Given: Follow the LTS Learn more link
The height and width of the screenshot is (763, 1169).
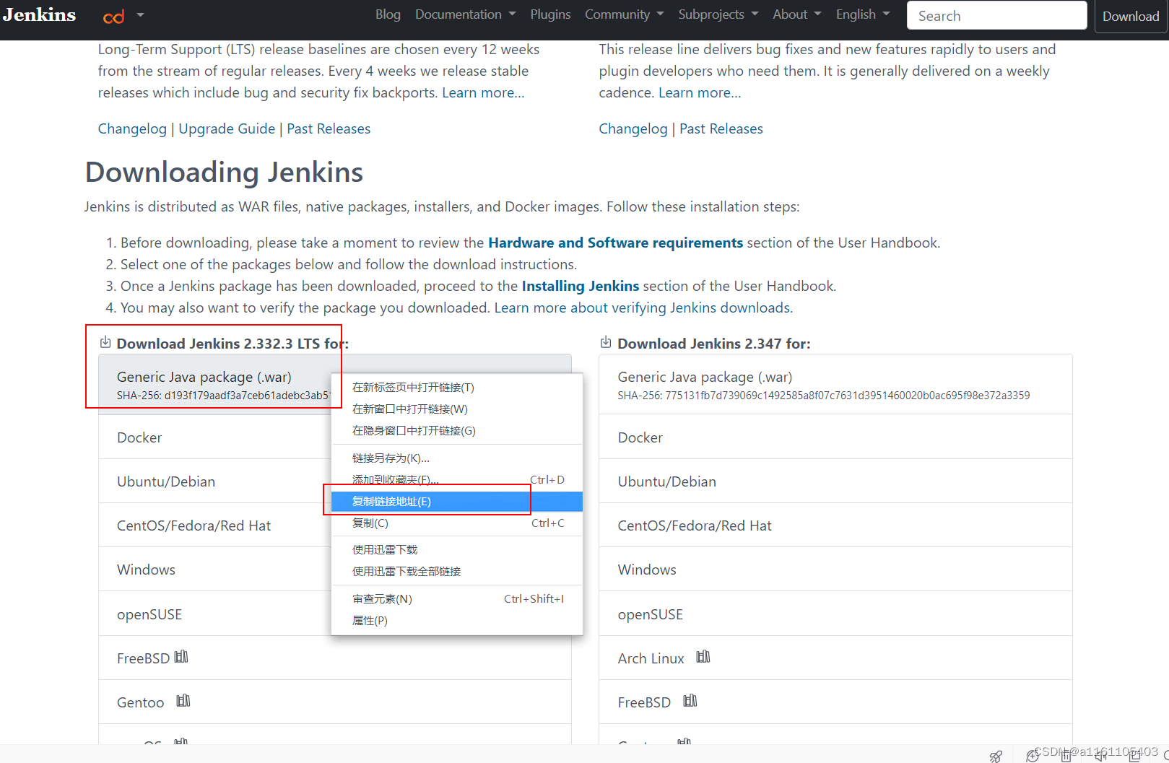Looking at the screenshot, I should tap(483, 92).
